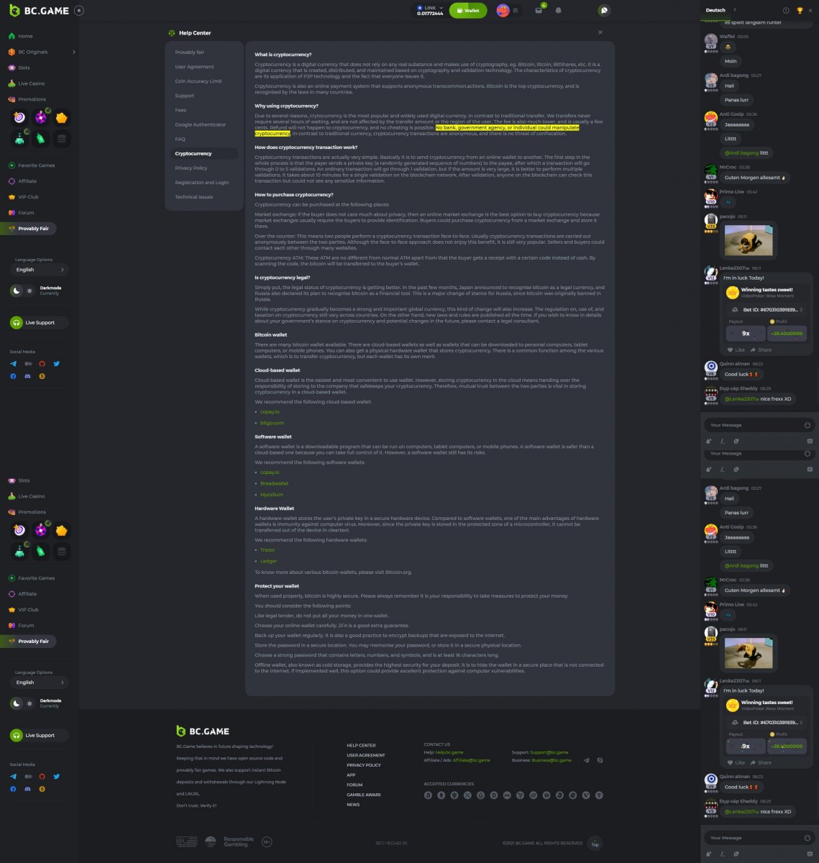Open the bitgo.com wallet link
819x863 pixels.
coord(272,423)
